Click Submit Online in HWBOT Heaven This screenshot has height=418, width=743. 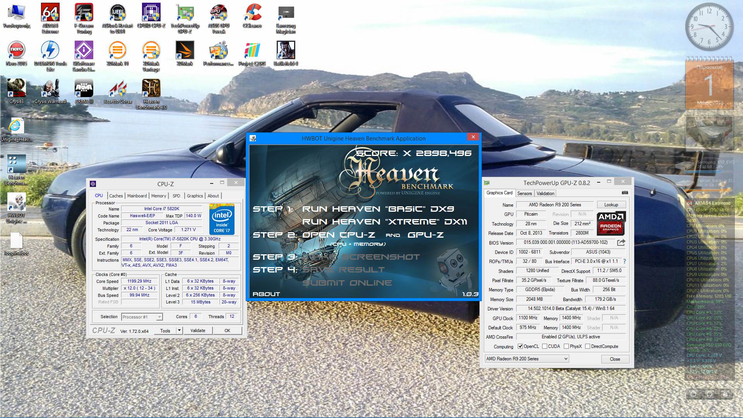point(347,283)
